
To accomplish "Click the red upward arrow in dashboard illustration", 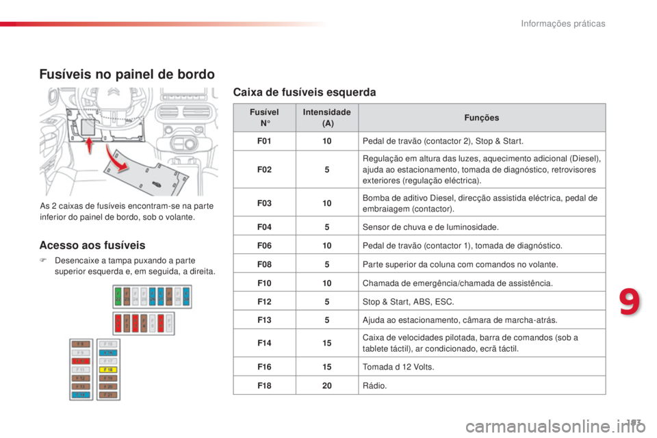I will coord(89,146).
